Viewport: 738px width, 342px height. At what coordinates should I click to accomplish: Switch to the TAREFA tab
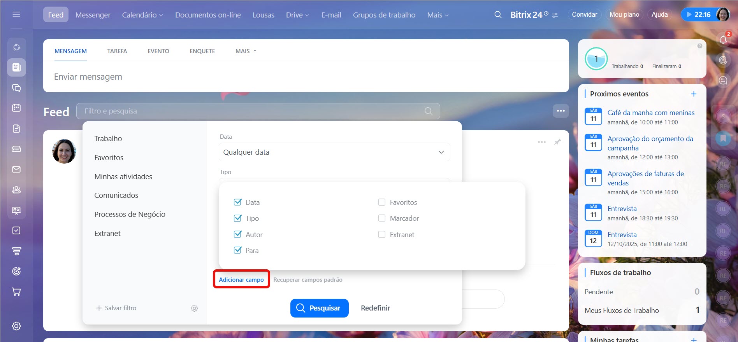(x=117, y=51)
